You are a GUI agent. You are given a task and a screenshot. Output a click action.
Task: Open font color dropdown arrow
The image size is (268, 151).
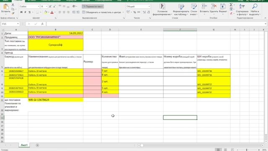55,12
